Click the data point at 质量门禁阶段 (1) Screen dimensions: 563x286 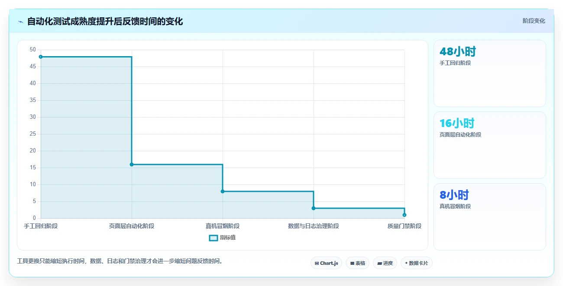coord(404,215)
